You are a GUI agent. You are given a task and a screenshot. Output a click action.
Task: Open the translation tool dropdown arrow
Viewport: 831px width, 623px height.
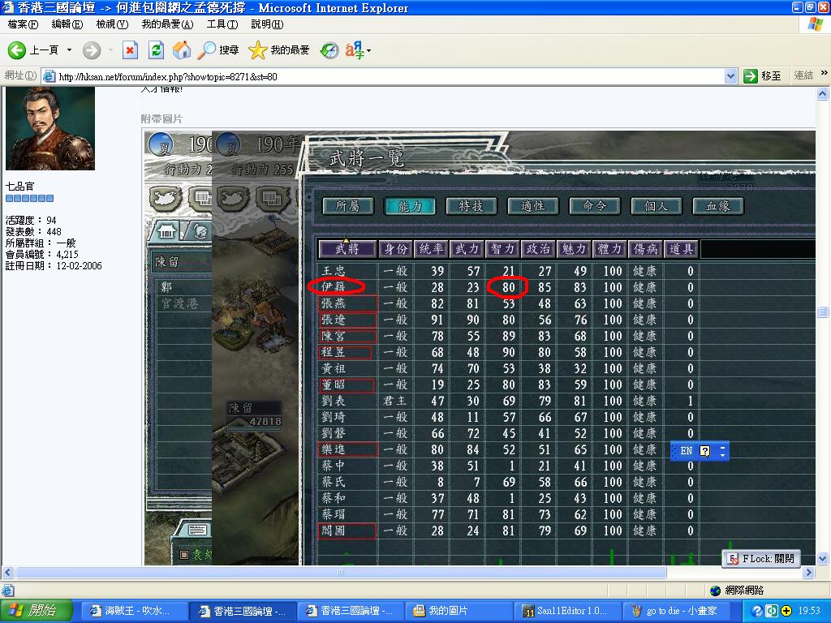pyautogui.click(x=369, y=51)
